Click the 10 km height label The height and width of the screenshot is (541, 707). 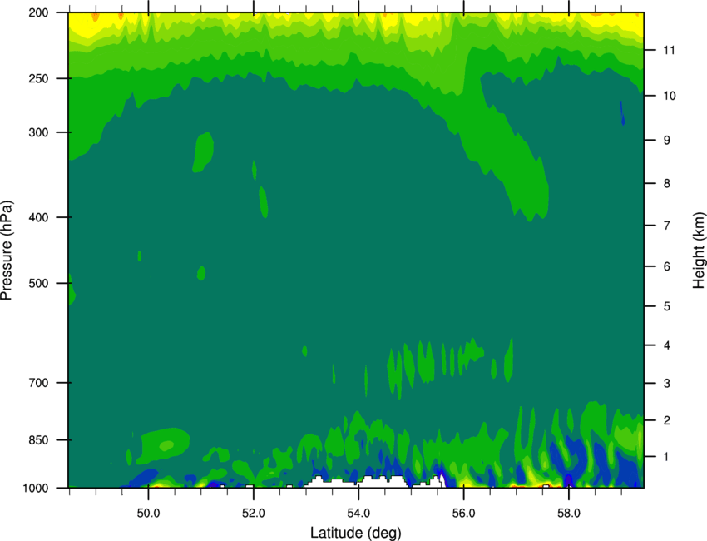670,96
